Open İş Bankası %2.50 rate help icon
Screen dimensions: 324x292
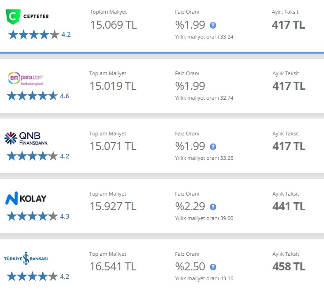point(213,267)
